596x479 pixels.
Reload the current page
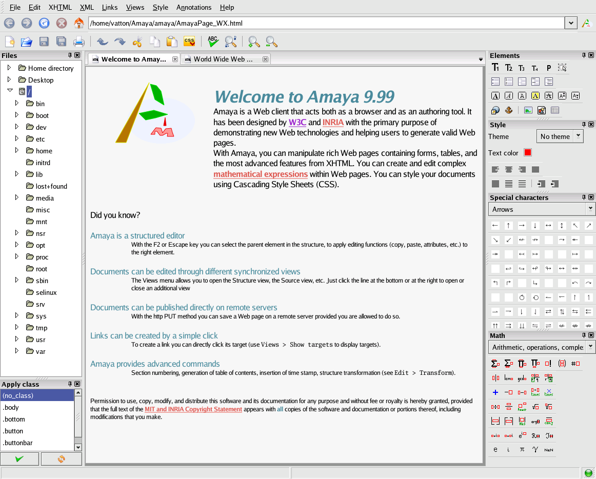click(44, 23)
